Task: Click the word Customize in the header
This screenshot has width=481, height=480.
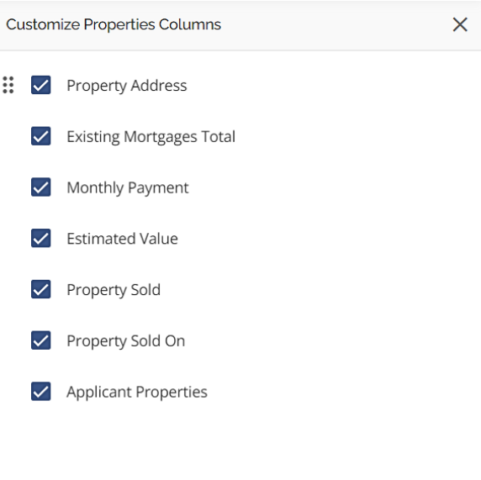Action: coord(43,24)
